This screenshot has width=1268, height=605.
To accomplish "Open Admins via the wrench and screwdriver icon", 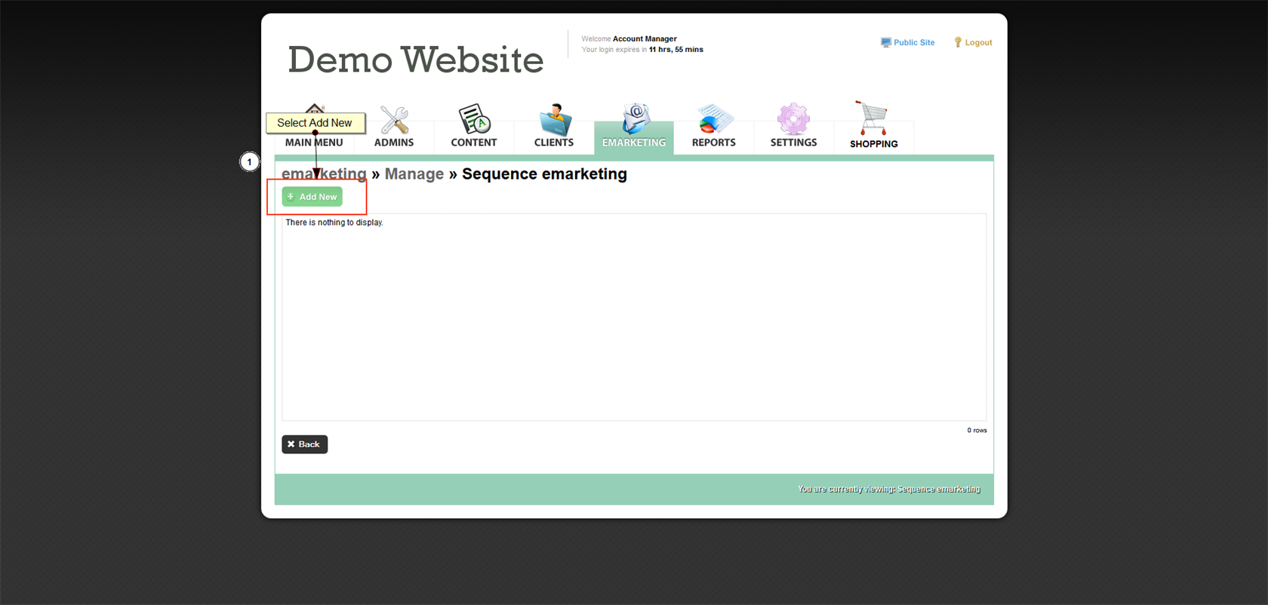I will [394, 119].
